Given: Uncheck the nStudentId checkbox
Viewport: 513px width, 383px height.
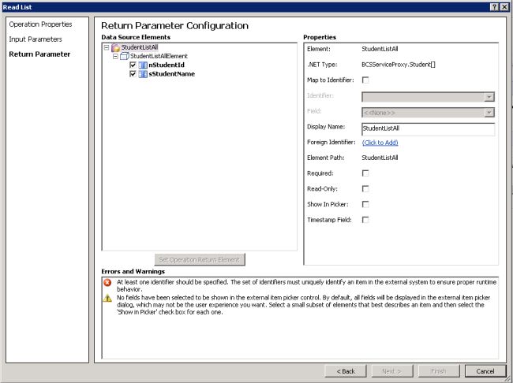Looking at the screenshot, I should [x=133, y=65].
